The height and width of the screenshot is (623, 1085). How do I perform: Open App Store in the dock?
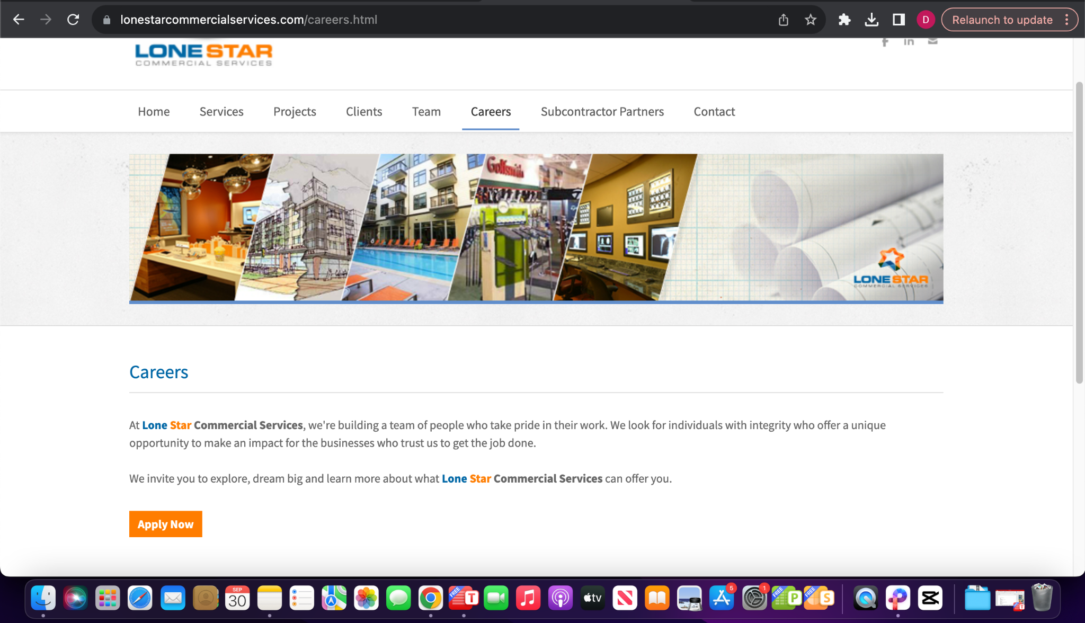[x=722, y=598]
